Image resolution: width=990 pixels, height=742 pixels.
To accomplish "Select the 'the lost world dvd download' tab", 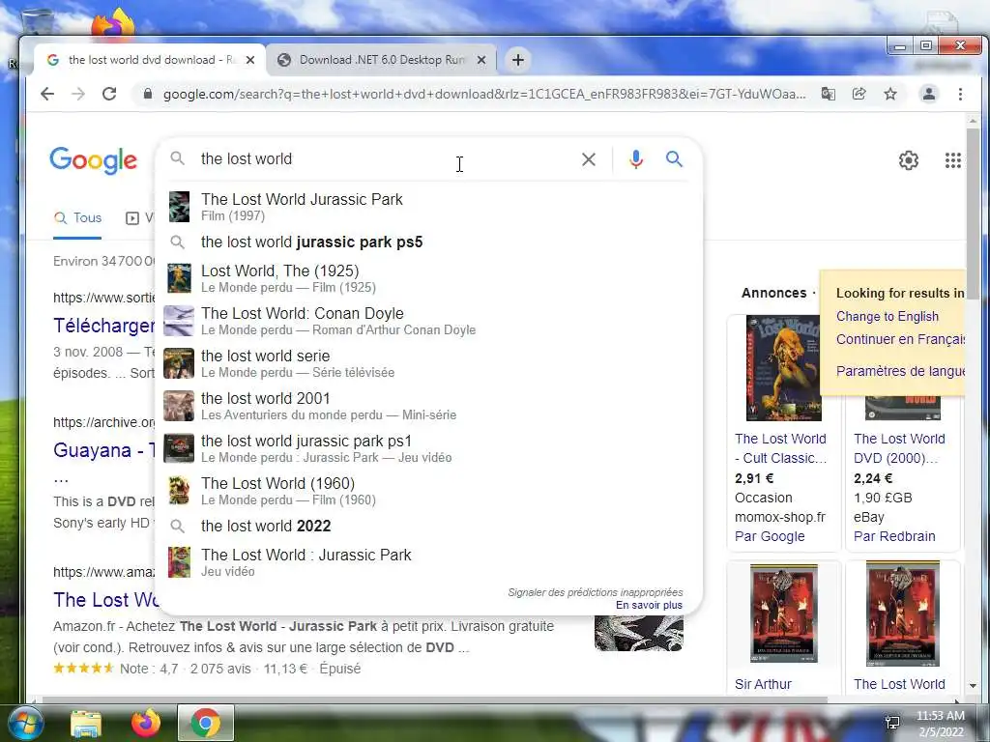I will click(150, 60).
